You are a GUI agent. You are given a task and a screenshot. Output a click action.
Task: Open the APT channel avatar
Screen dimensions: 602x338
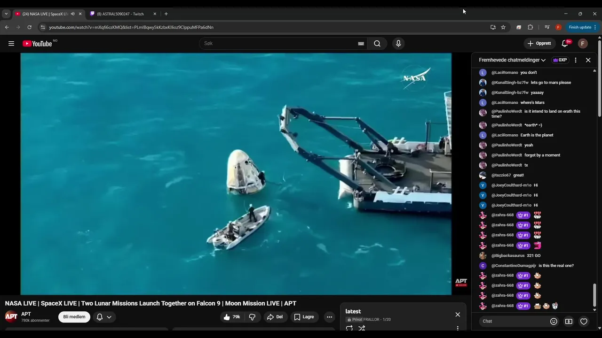(x=11, y=317)
